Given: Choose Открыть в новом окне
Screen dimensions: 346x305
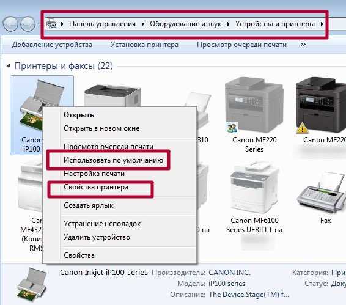Looking at the screenshot, I should (x=101, y=128).
